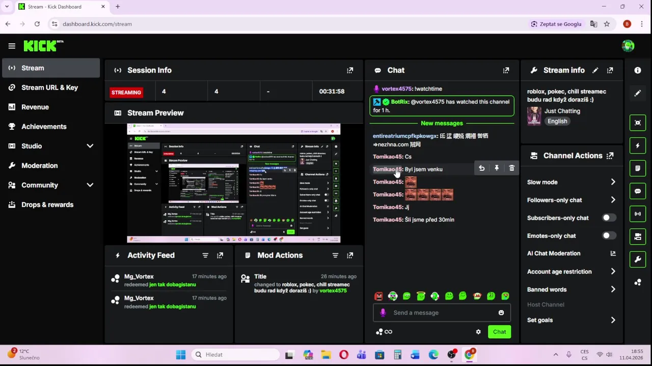The image size is (652, 366).
Task: Open the user avatar menu in Kick header
Action: tap(628, 46)
